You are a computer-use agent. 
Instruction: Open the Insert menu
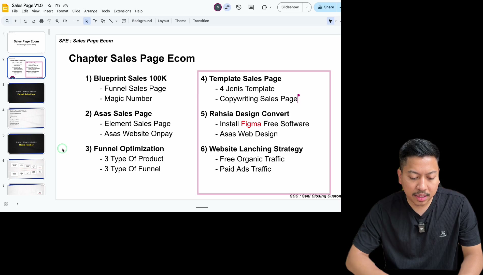click(x=48, y=11)
